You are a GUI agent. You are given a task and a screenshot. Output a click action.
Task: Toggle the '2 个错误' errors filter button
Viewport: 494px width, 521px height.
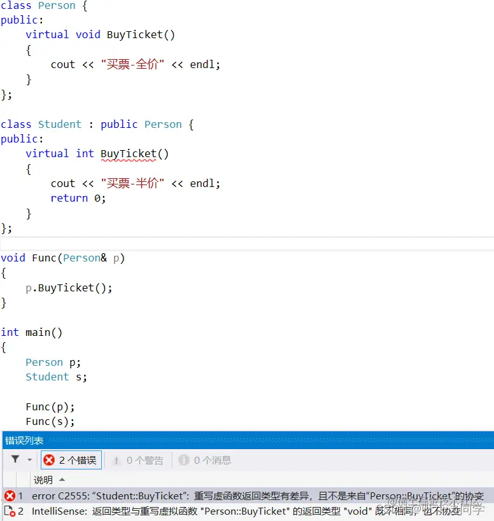click(71, 460)
